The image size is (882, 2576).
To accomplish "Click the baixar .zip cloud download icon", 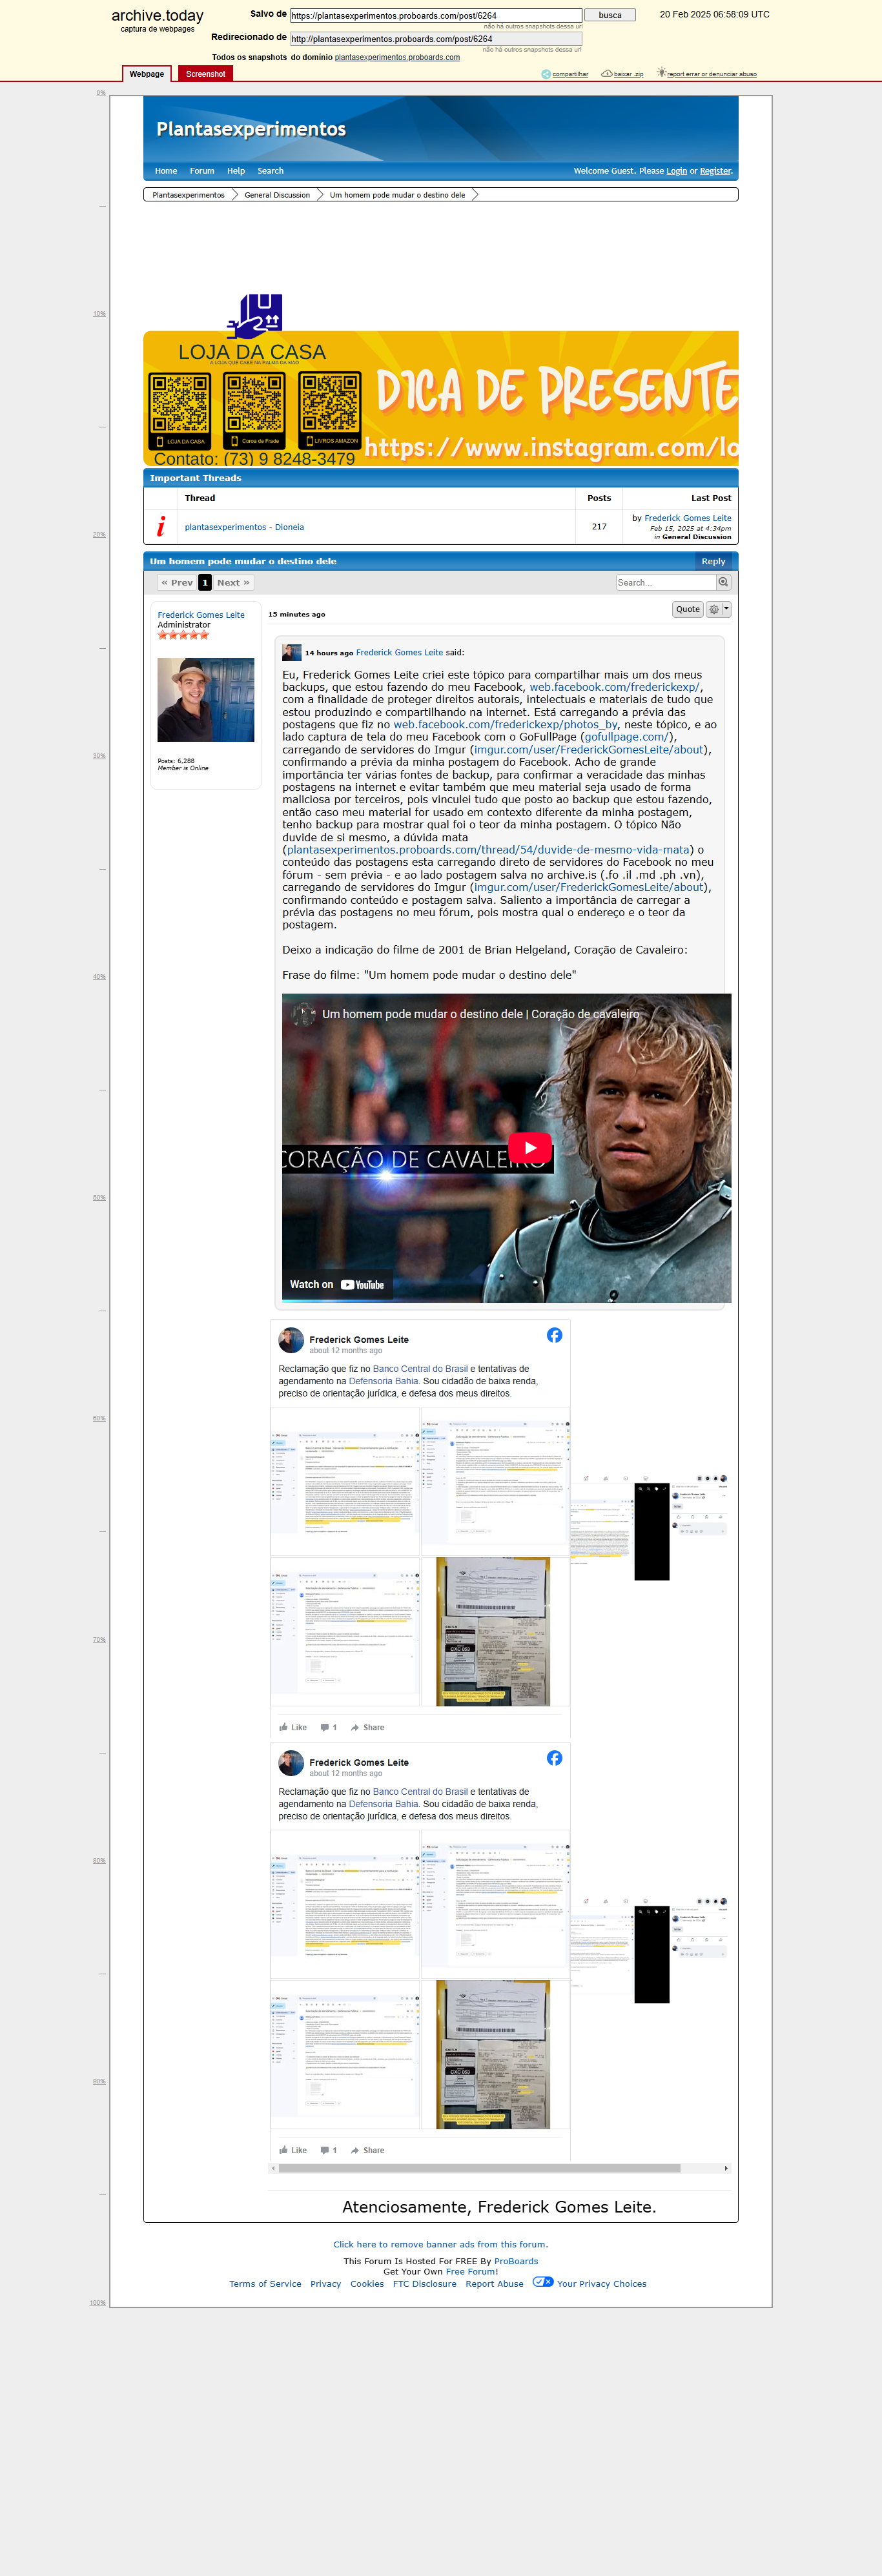I will coord(606,73).
